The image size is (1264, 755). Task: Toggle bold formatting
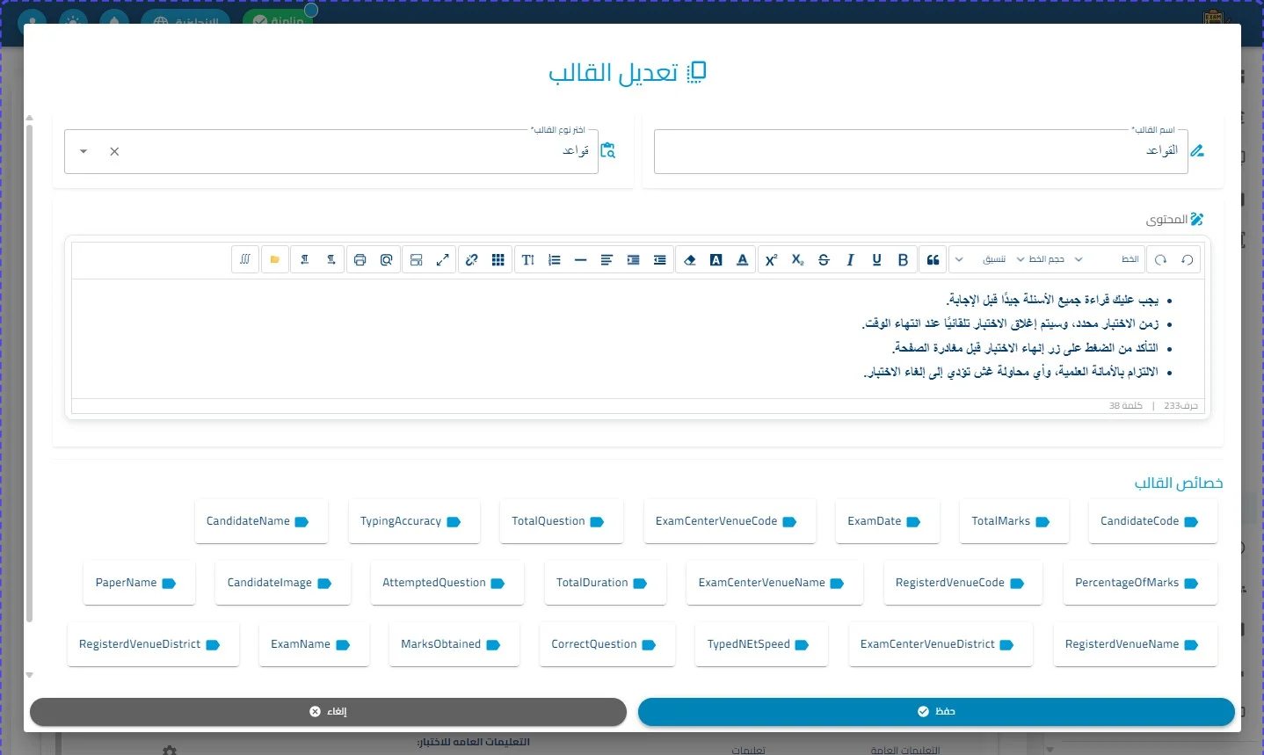click(x=903, y=259)
